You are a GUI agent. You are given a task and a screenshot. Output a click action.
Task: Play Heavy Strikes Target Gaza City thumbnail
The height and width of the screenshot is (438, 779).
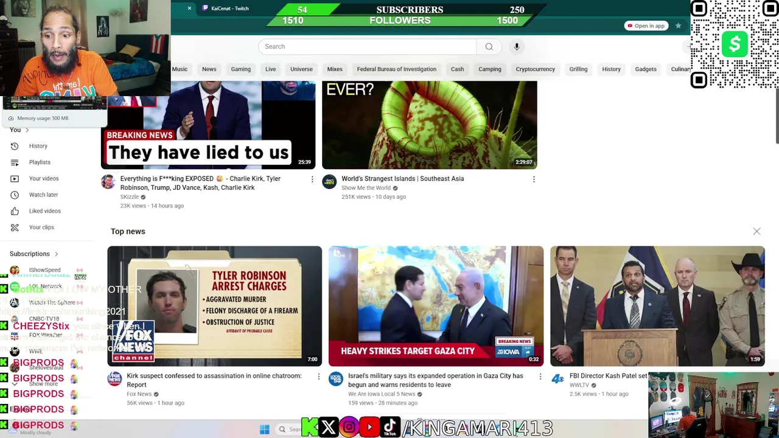436,306
